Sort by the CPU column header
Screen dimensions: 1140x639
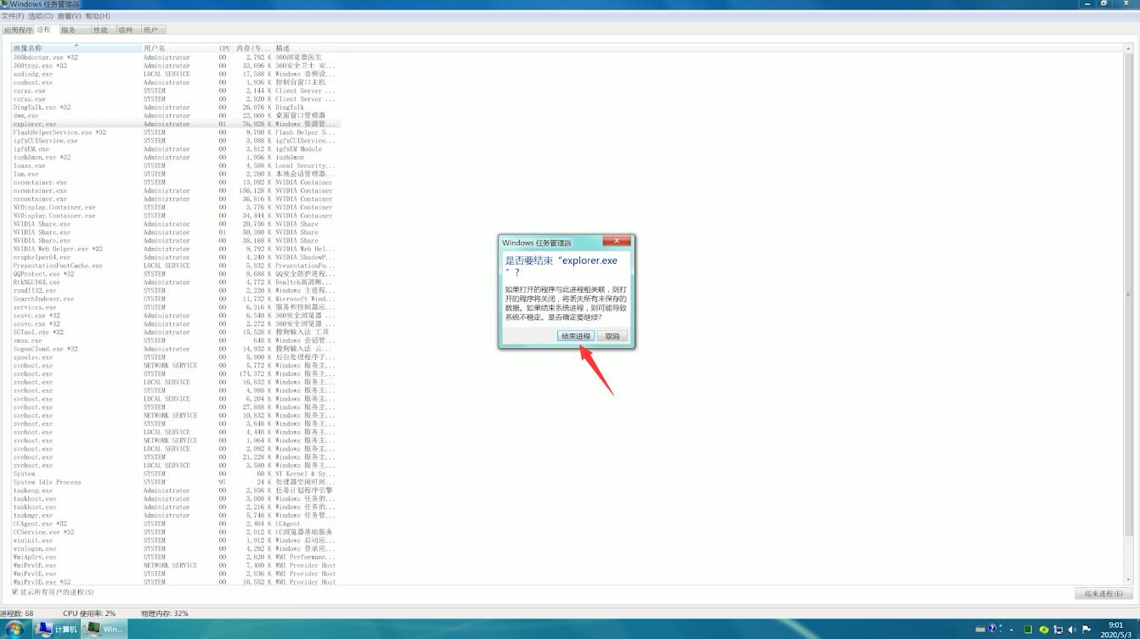pos(225,48)
